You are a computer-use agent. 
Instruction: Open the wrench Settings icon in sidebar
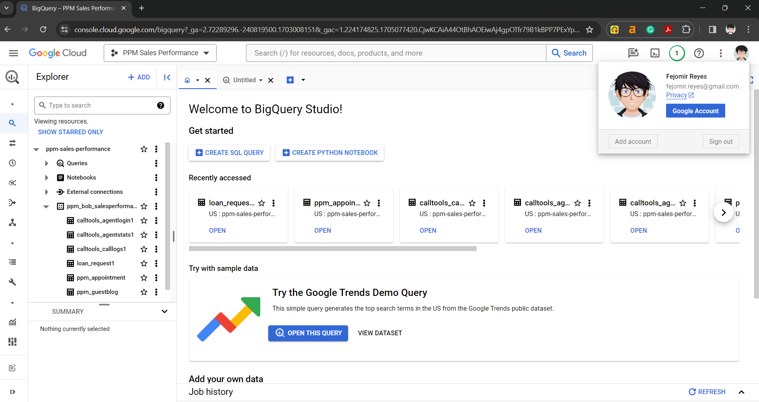(12, 282)
